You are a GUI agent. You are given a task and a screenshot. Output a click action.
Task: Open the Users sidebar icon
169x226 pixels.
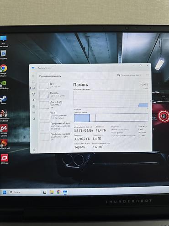34,106
